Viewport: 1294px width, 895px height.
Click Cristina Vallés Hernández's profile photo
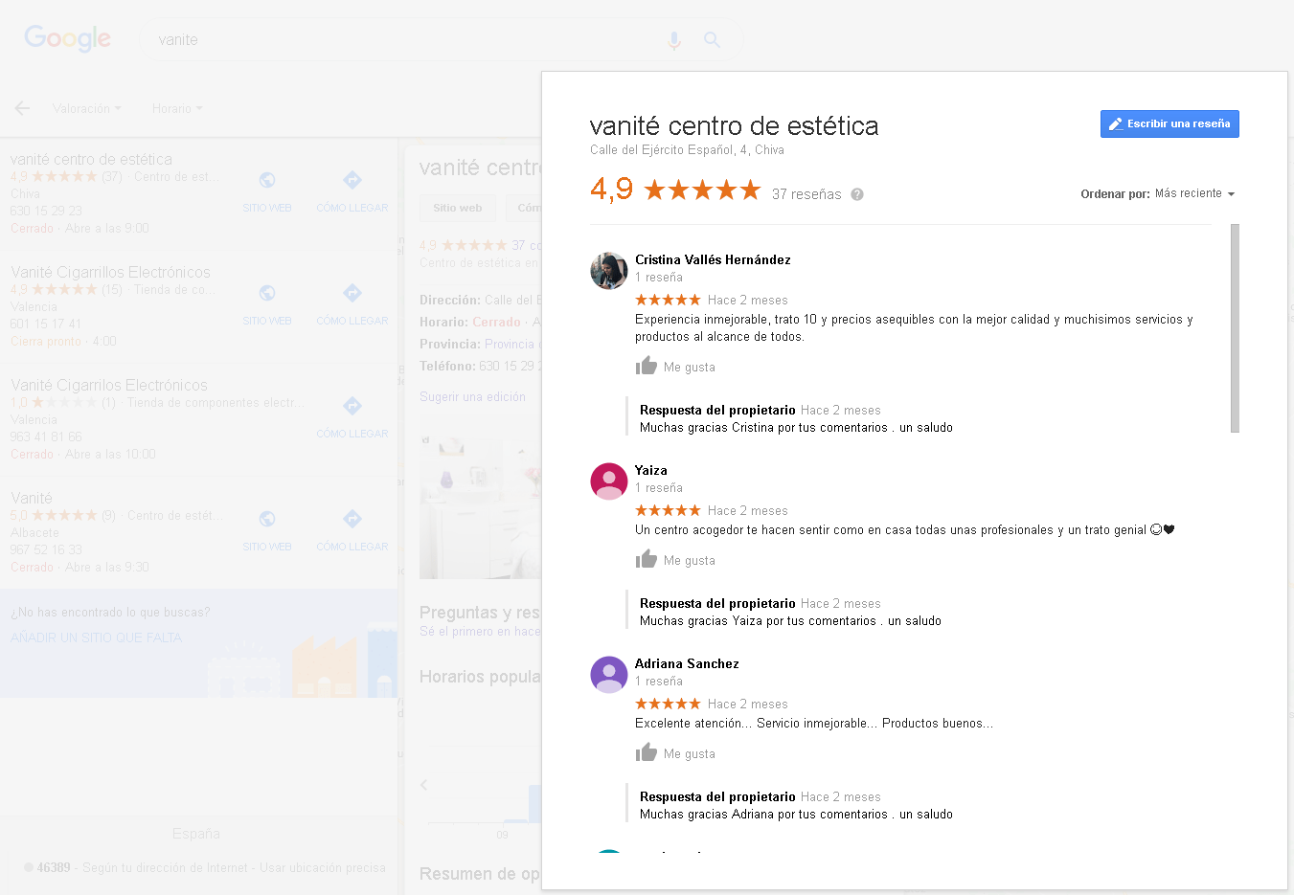[x=608, y=271]
